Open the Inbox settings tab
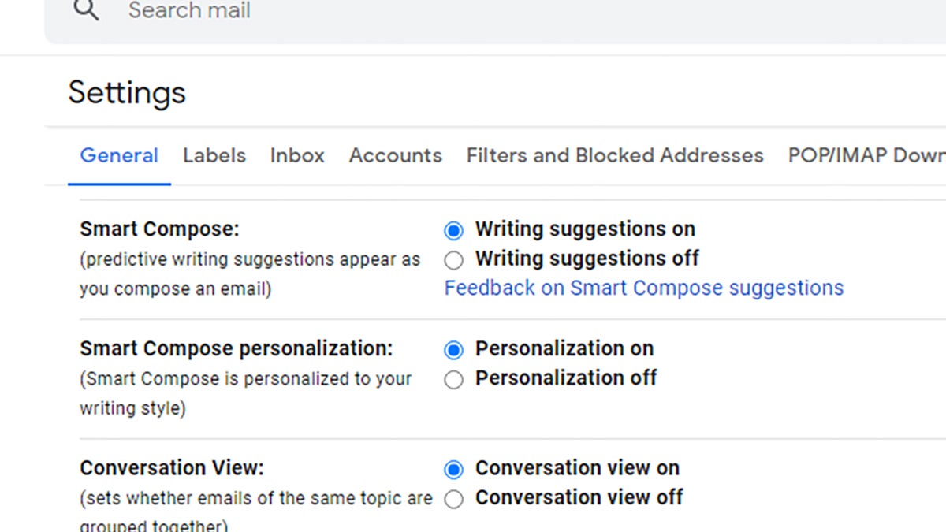This screenshot has width=946, height=532. click(297, 155)
